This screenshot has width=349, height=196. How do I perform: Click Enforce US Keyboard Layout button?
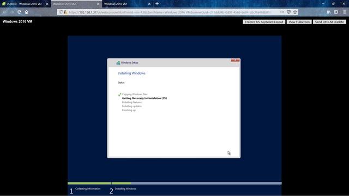point(264,22)
